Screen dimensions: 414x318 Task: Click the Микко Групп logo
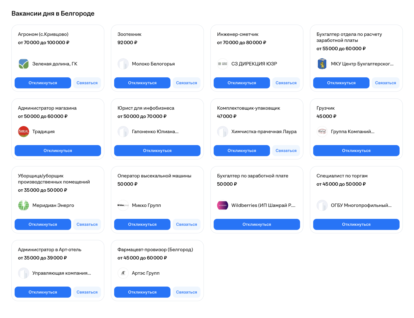pos(123,206)
